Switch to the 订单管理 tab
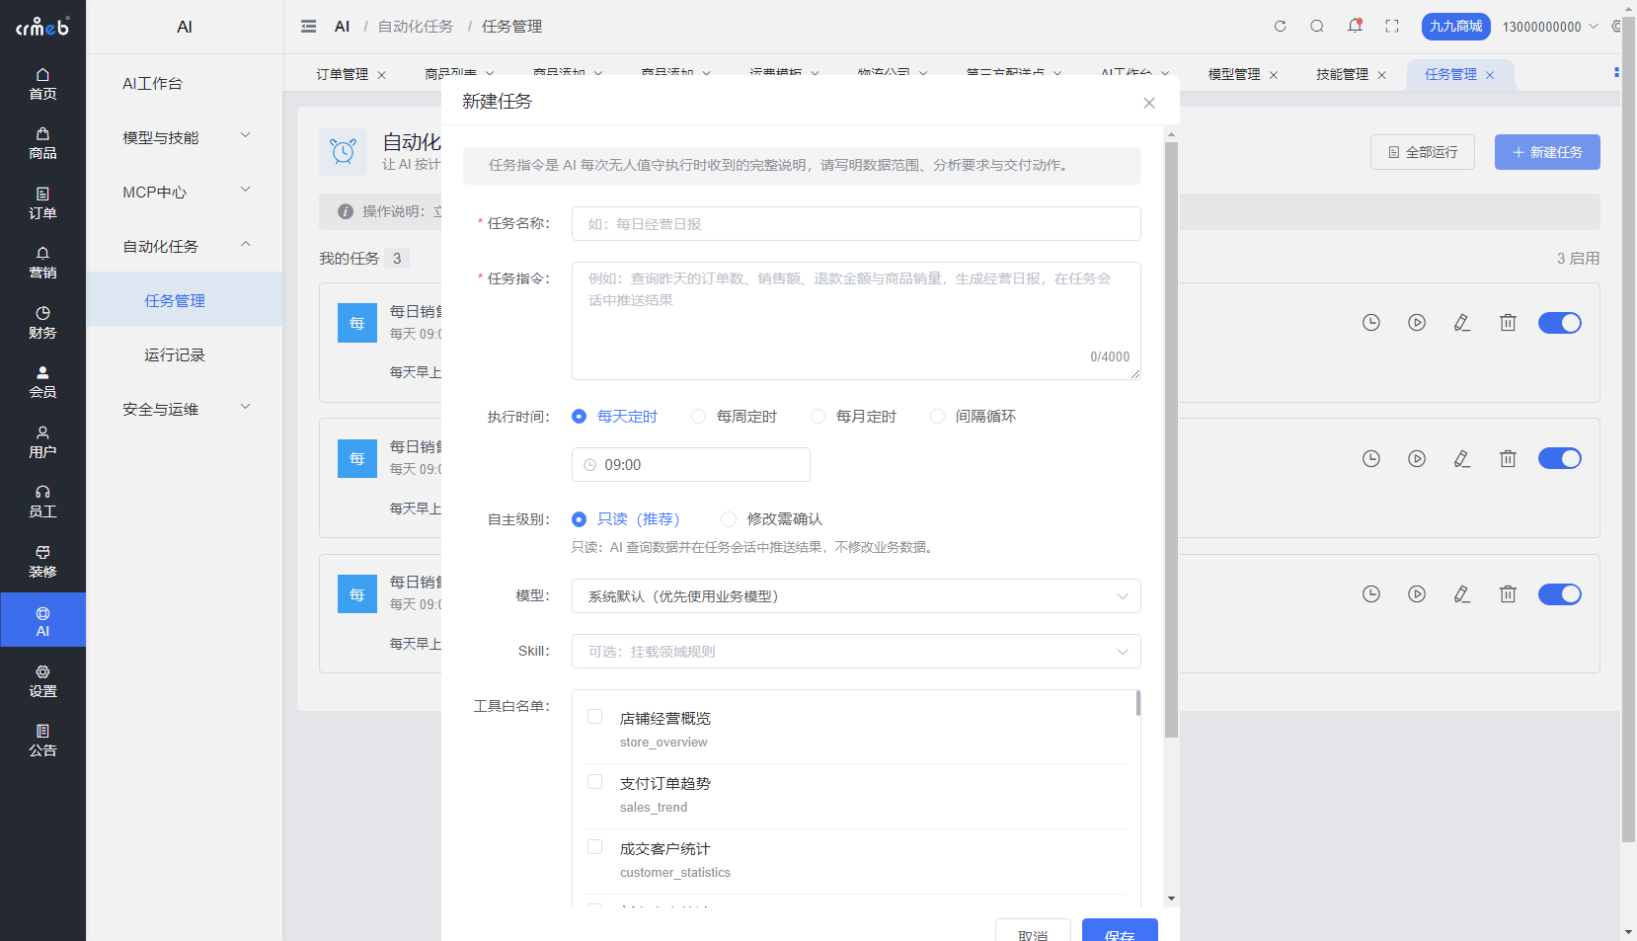 coord(342,74)
